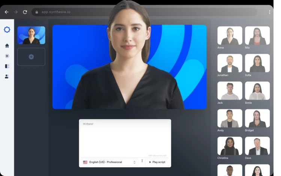Viewport: 281px width, 176px height.
Task: Pick the Jack avatar
Action: click(x=230, y=91)
